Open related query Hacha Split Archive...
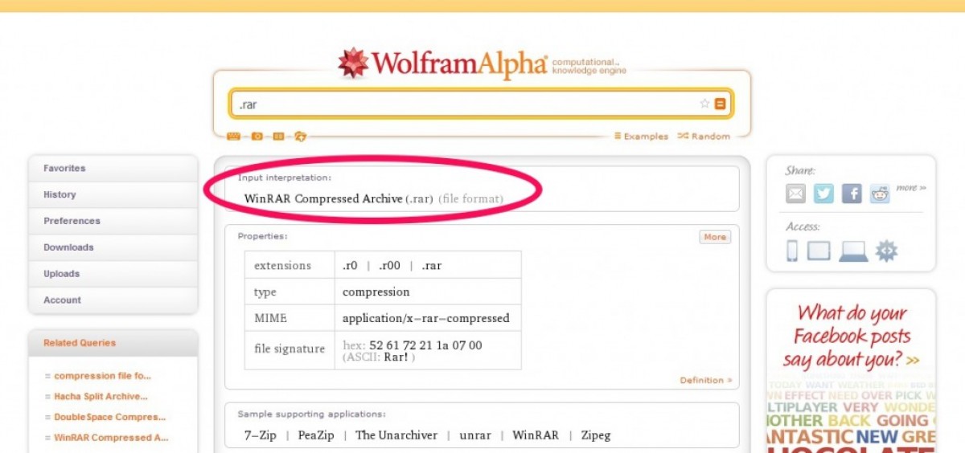Viewport: 965px width, 453px height. point(101,397)
